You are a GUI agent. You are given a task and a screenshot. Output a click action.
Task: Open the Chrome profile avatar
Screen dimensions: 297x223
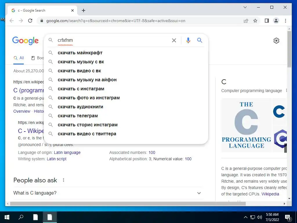(276, 21)
